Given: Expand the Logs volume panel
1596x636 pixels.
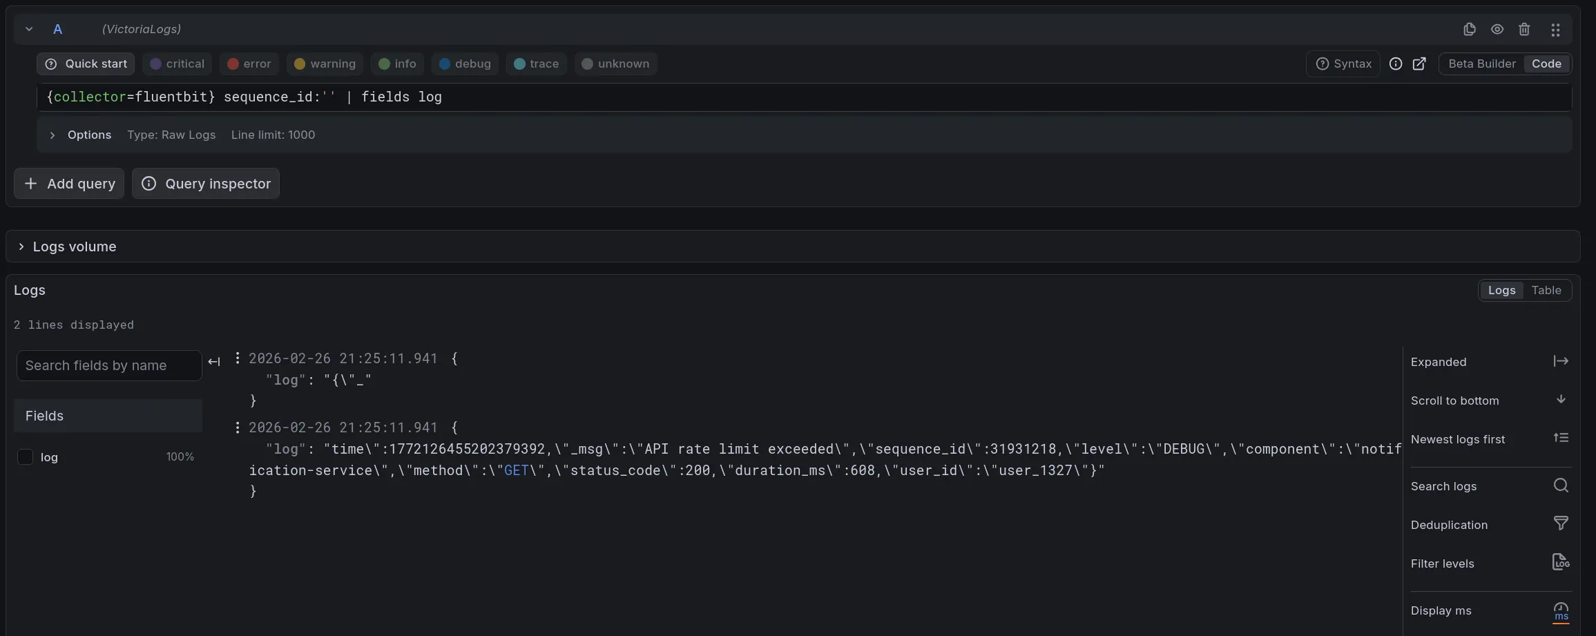Looking at the screenshot, I should click(x=21, y=247).
